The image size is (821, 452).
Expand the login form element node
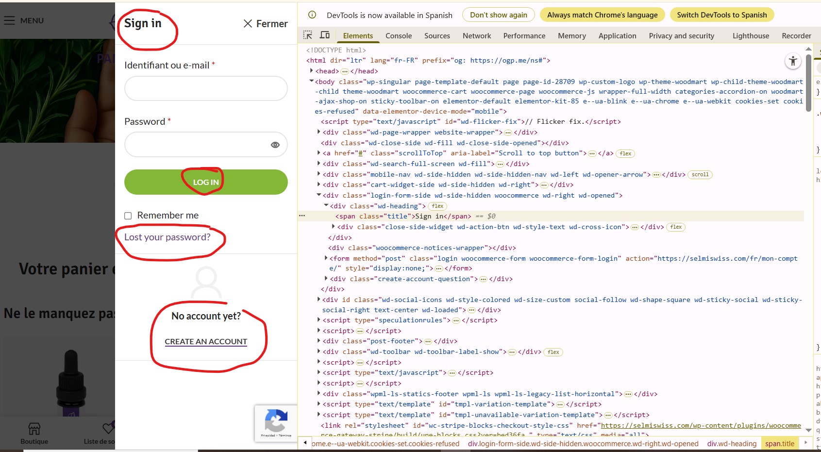tap(326, 258)
